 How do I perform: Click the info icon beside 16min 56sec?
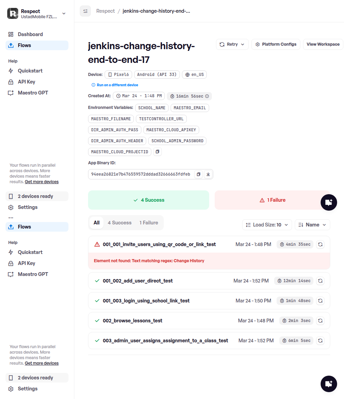(x=207, y=96)
